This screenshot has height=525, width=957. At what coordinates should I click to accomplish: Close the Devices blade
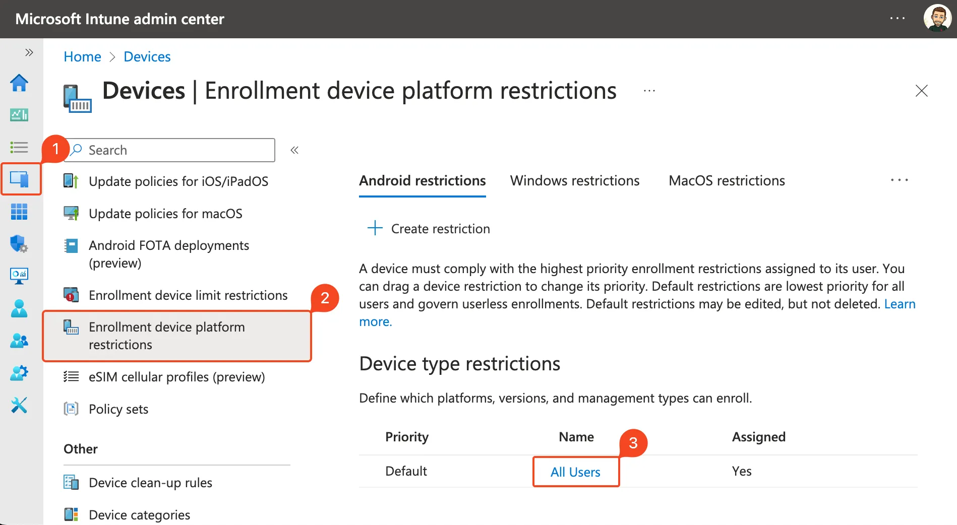tap(921, 91)
